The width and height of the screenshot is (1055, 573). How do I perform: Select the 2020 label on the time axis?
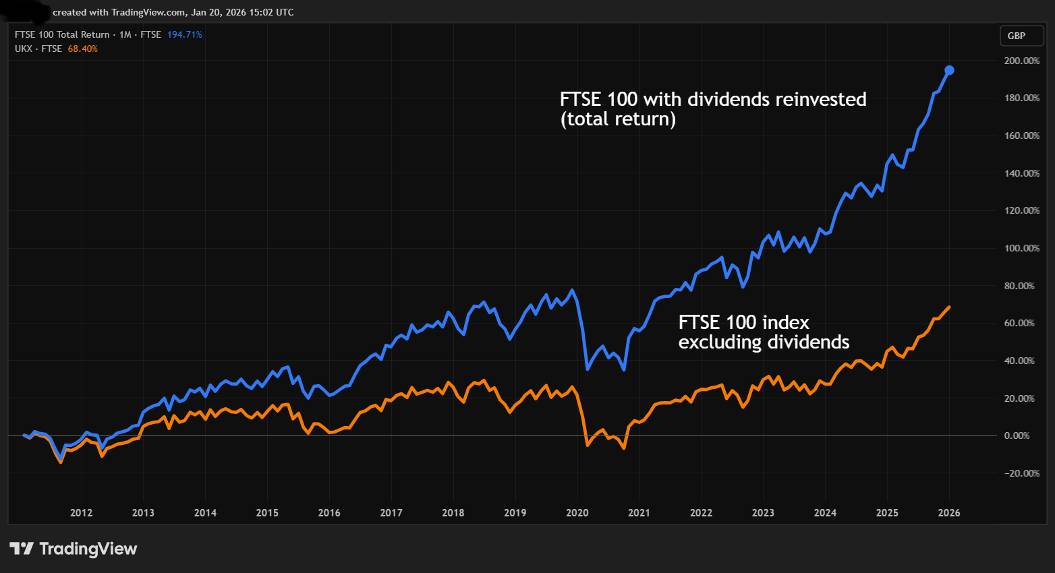pos(577,512)
